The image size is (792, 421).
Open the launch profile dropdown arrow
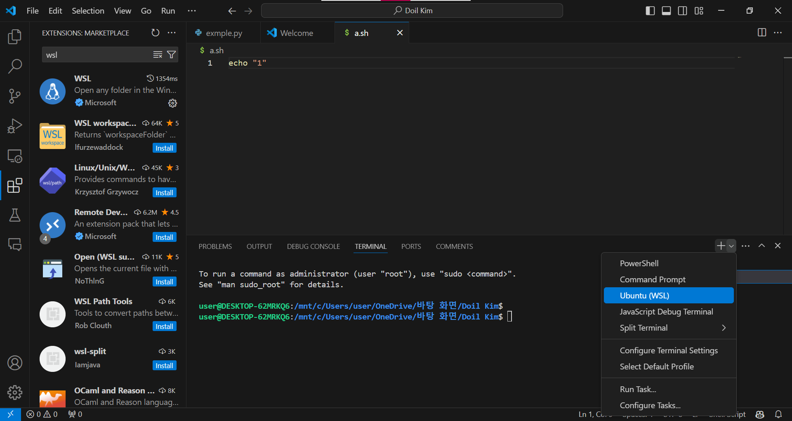pyautogui.click(x=731, y=246)
